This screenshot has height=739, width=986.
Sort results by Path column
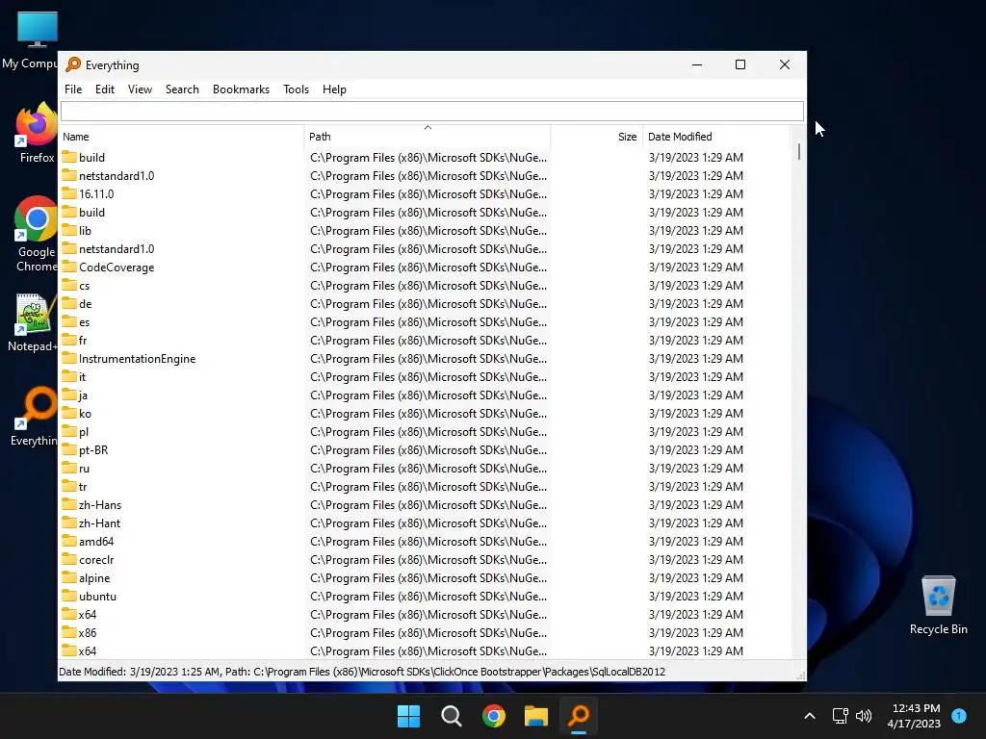coord(428,137)
